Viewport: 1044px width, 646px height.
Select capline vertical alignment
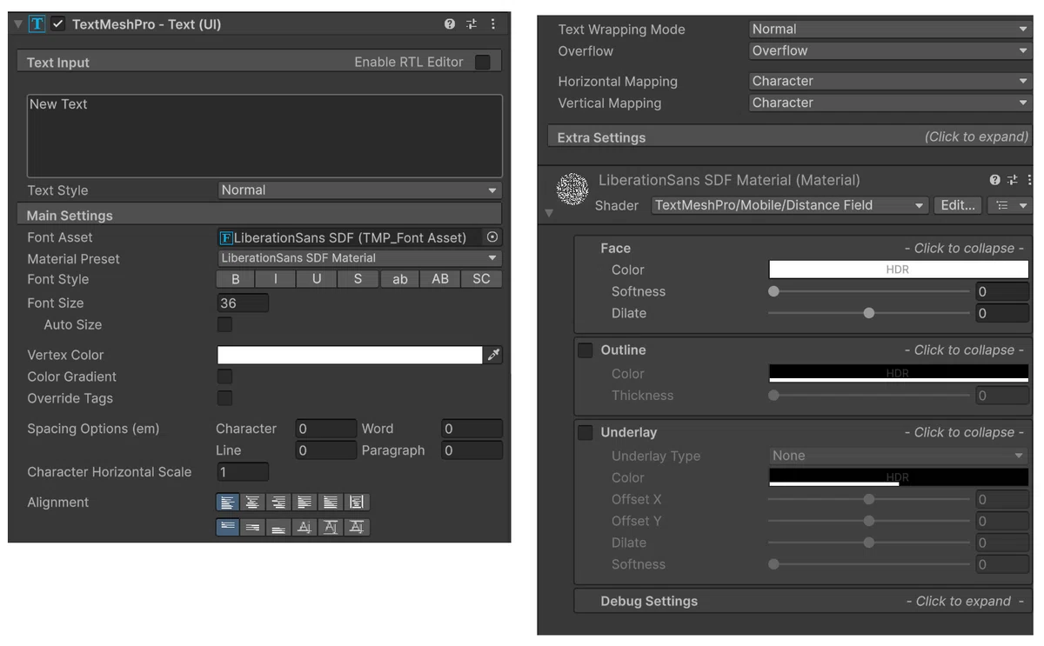pos(357,527)
